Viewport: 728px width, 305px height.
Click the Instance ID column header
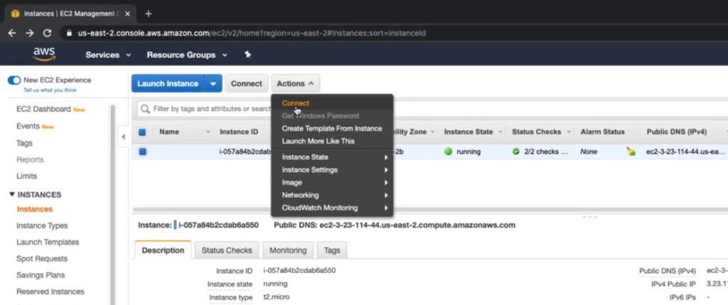tap(239, 132)
